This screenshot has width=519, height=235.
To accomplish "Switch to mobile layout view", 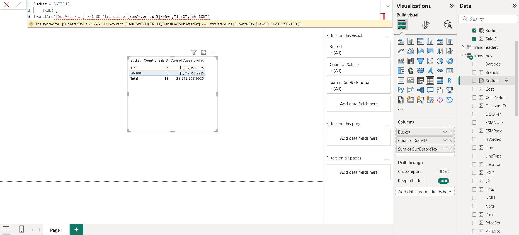I will tap(21, 229).
